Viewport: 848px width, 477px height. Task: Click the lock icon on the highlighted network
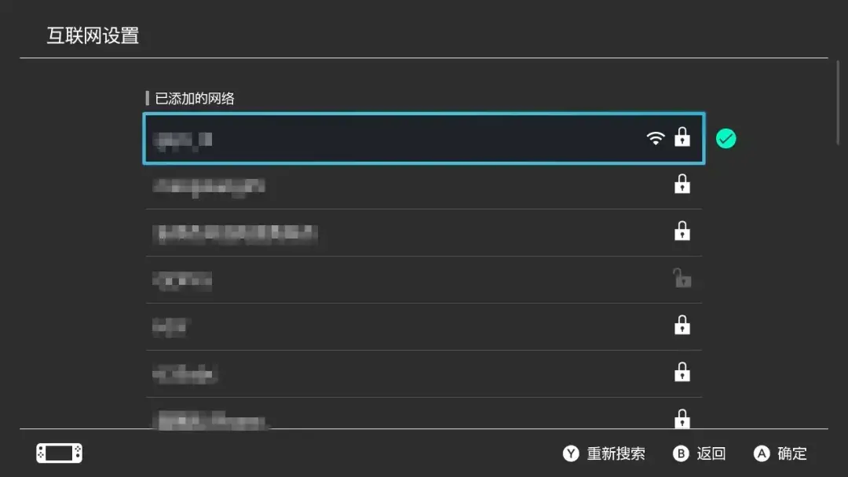click(682, 138)
